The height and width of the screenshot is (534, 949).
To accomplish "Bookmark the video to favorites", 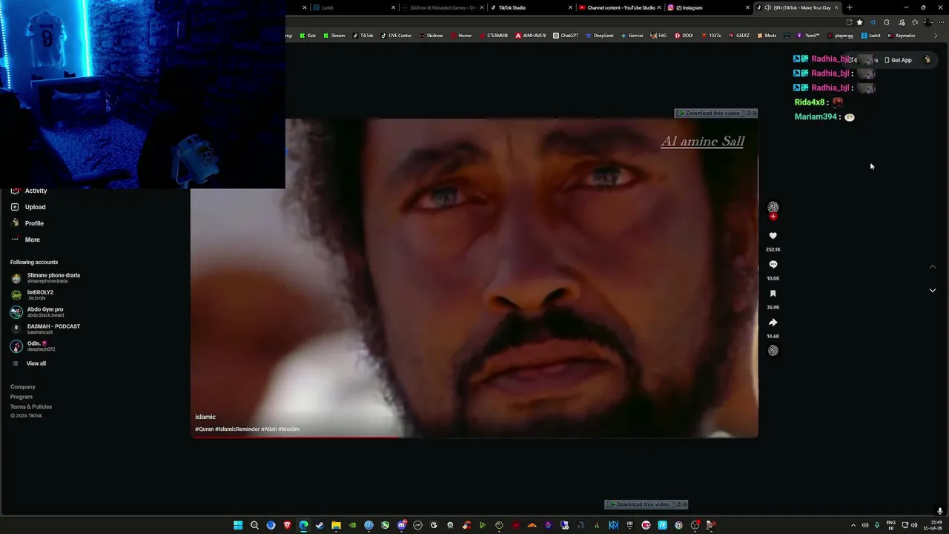I will [773, 294].
